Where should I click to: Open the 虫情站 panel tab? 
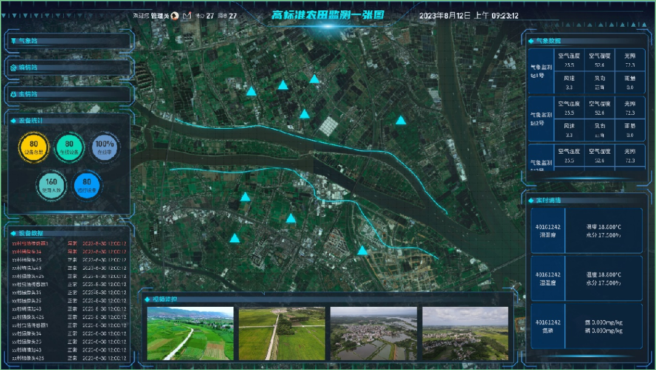click(x=69, y=94)
